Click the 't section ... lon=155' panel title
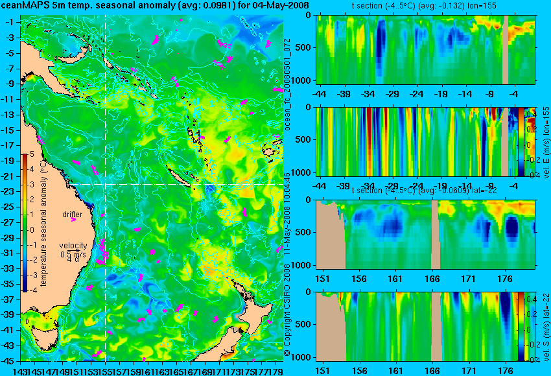Screen dimensions: 551x376 [x=424, y=5]
